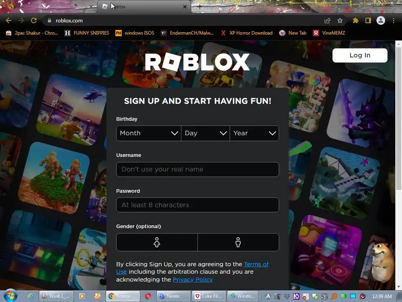Open the 2pac Shakur bookmark
Screen dimensions: 402x302
tap(32, 33)
